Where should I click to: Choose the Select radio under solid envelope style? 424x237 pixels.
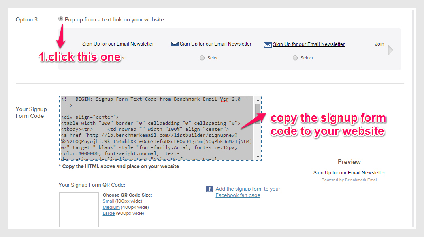[202, 58]
